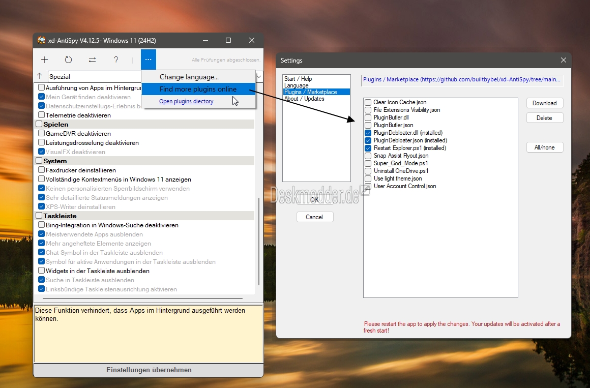Click OK in Settings dialog
The height and width of the screenshot is (388, 590).
(x=314, y=199)
